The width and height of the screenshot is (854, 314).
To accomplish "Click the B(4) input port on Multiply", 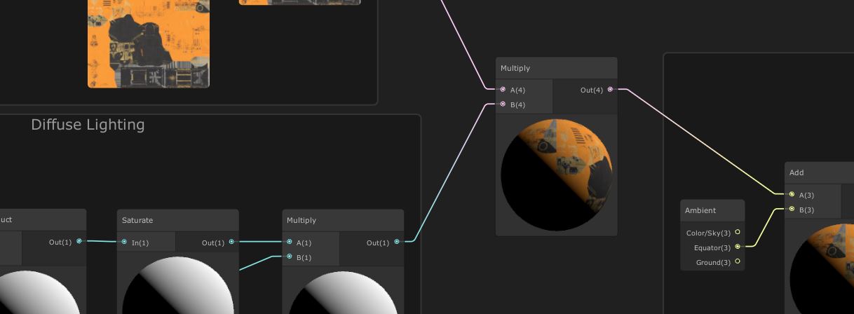I will click(503, 104).
